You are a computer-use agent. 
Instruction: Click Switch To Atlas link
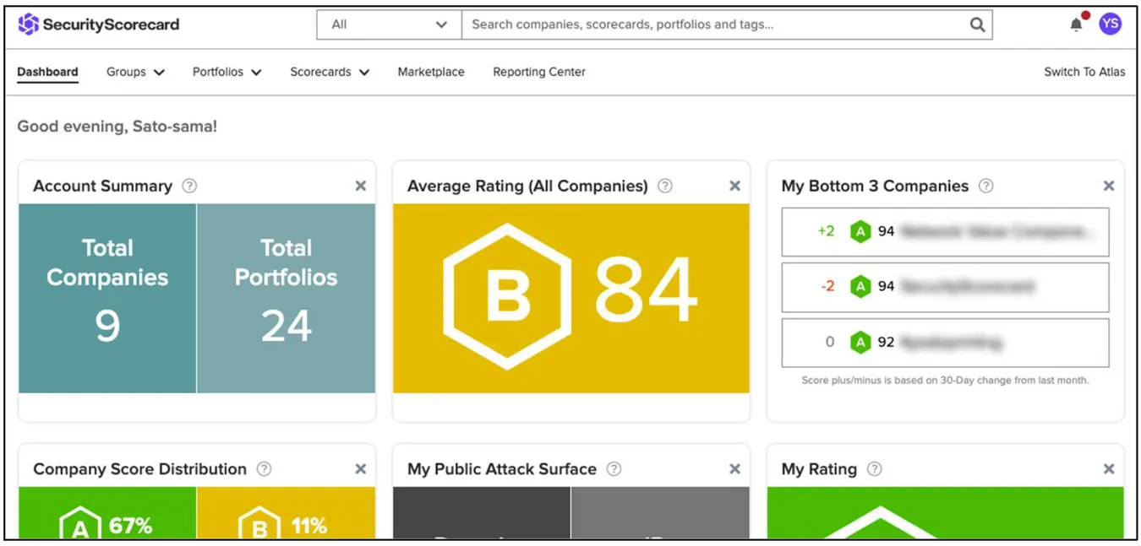(1084, 72)
